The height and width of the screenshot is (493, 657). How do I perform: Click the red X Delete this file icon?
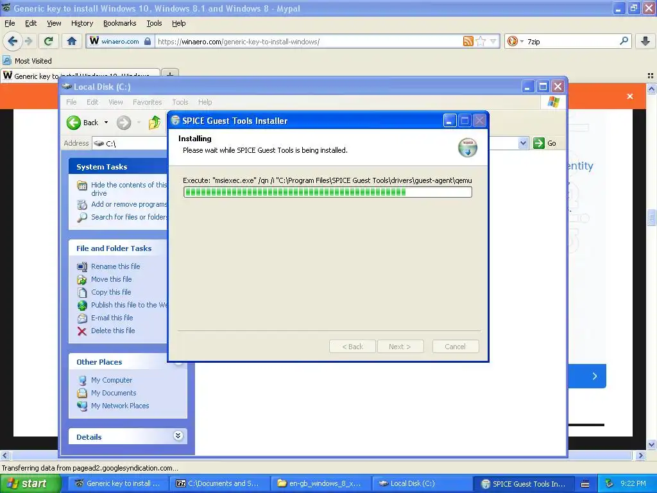coord(82,331)
